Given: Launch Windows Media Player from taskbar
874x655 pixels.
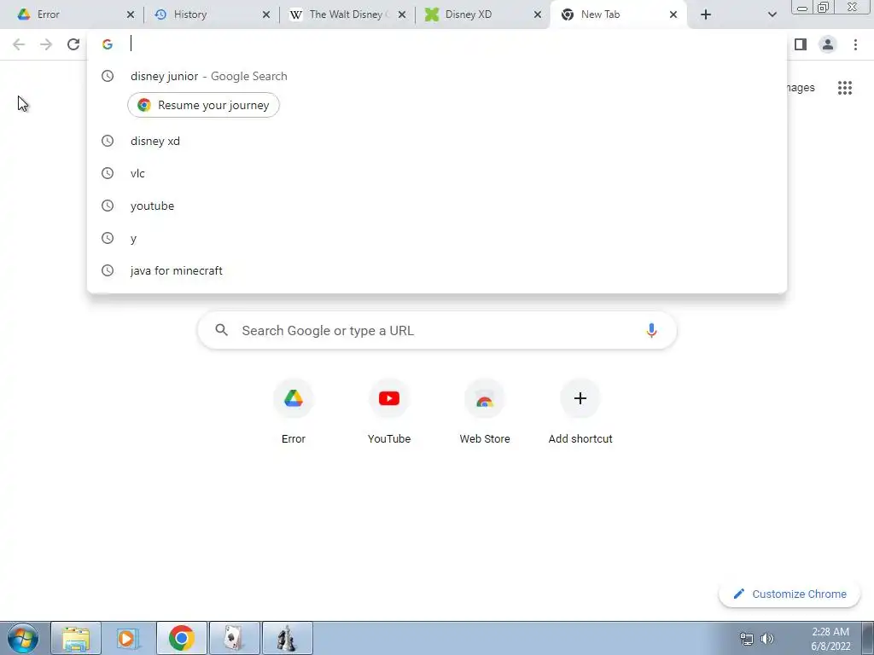Looking at the screenshot, I should (128, 638).
